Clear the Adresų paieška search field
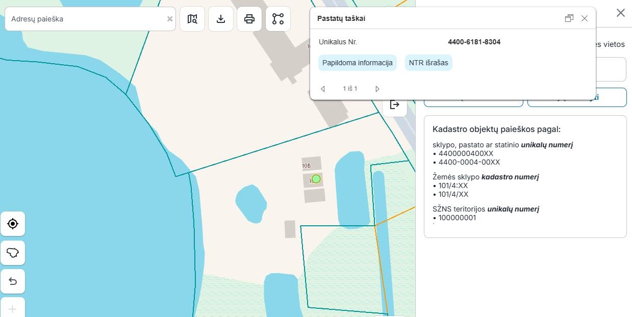The width and height of the screenshot is (632, 317). pyautogui.click(x=170, y=19)
